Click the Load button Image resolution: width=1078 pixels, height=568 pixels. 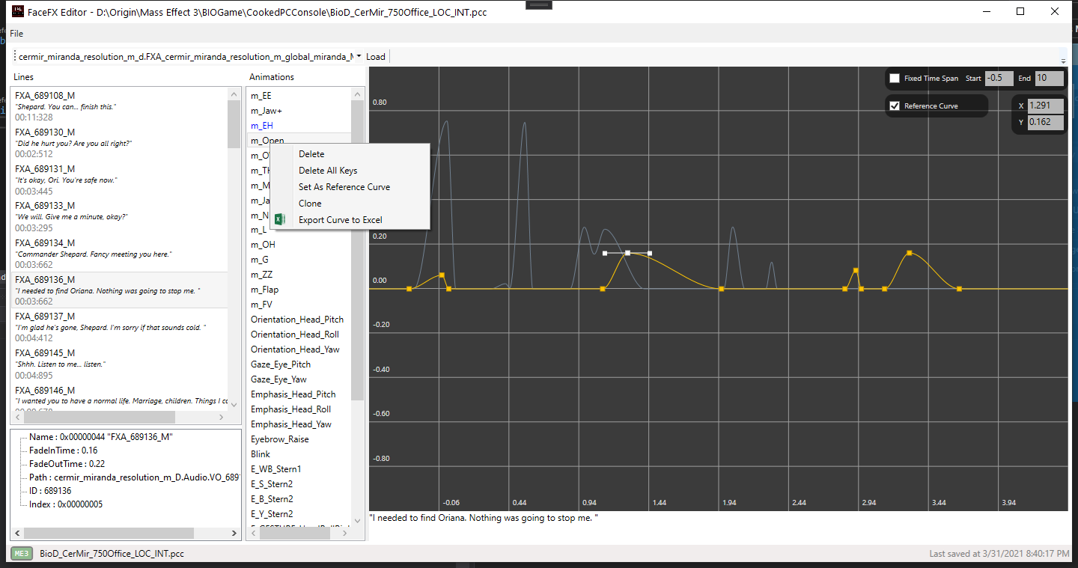click(x=376, y=56)
